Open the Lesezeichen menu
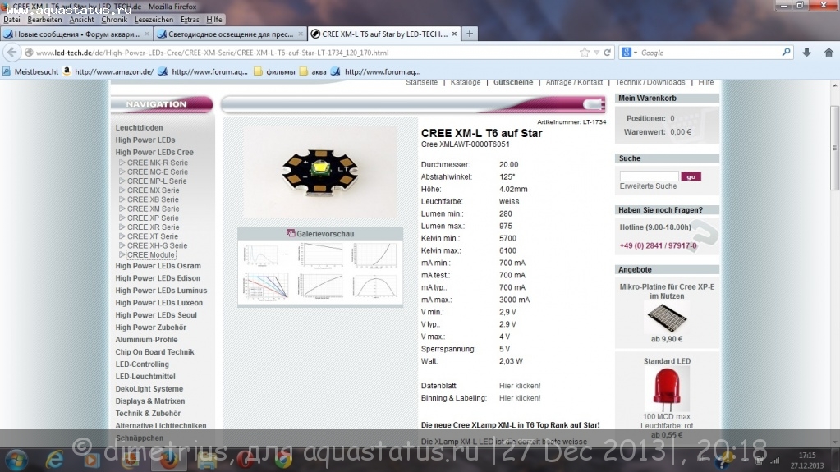The image size is (840, 472). (x=154, y=19)
